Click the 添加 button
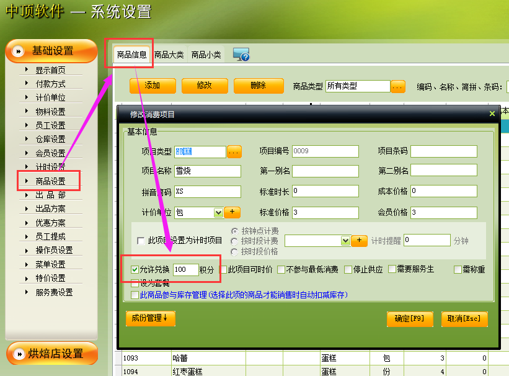The width and height of the screenshot is (509, 376). pyautogui.click(x=153, y=86)
